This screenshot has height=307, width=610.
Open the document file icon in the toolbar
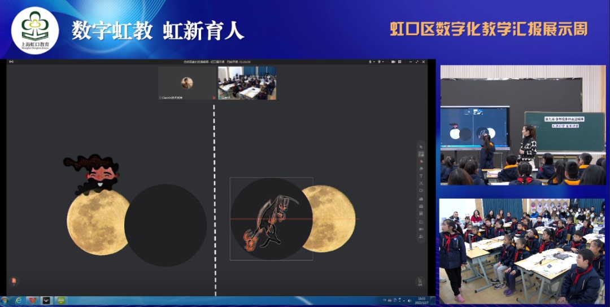(x=421, y=222)
